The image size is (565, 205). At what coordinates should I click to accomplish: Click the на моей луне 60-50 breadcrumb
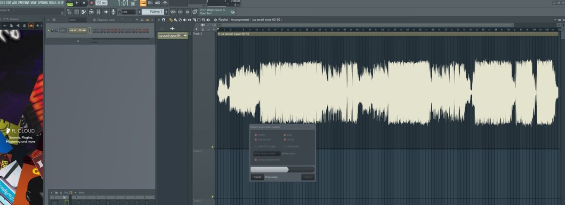tap(266, 20)
